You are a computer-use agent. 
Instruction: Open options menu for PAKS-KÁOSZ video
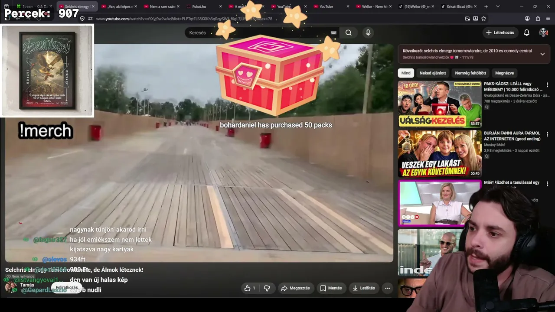[547, 85]
